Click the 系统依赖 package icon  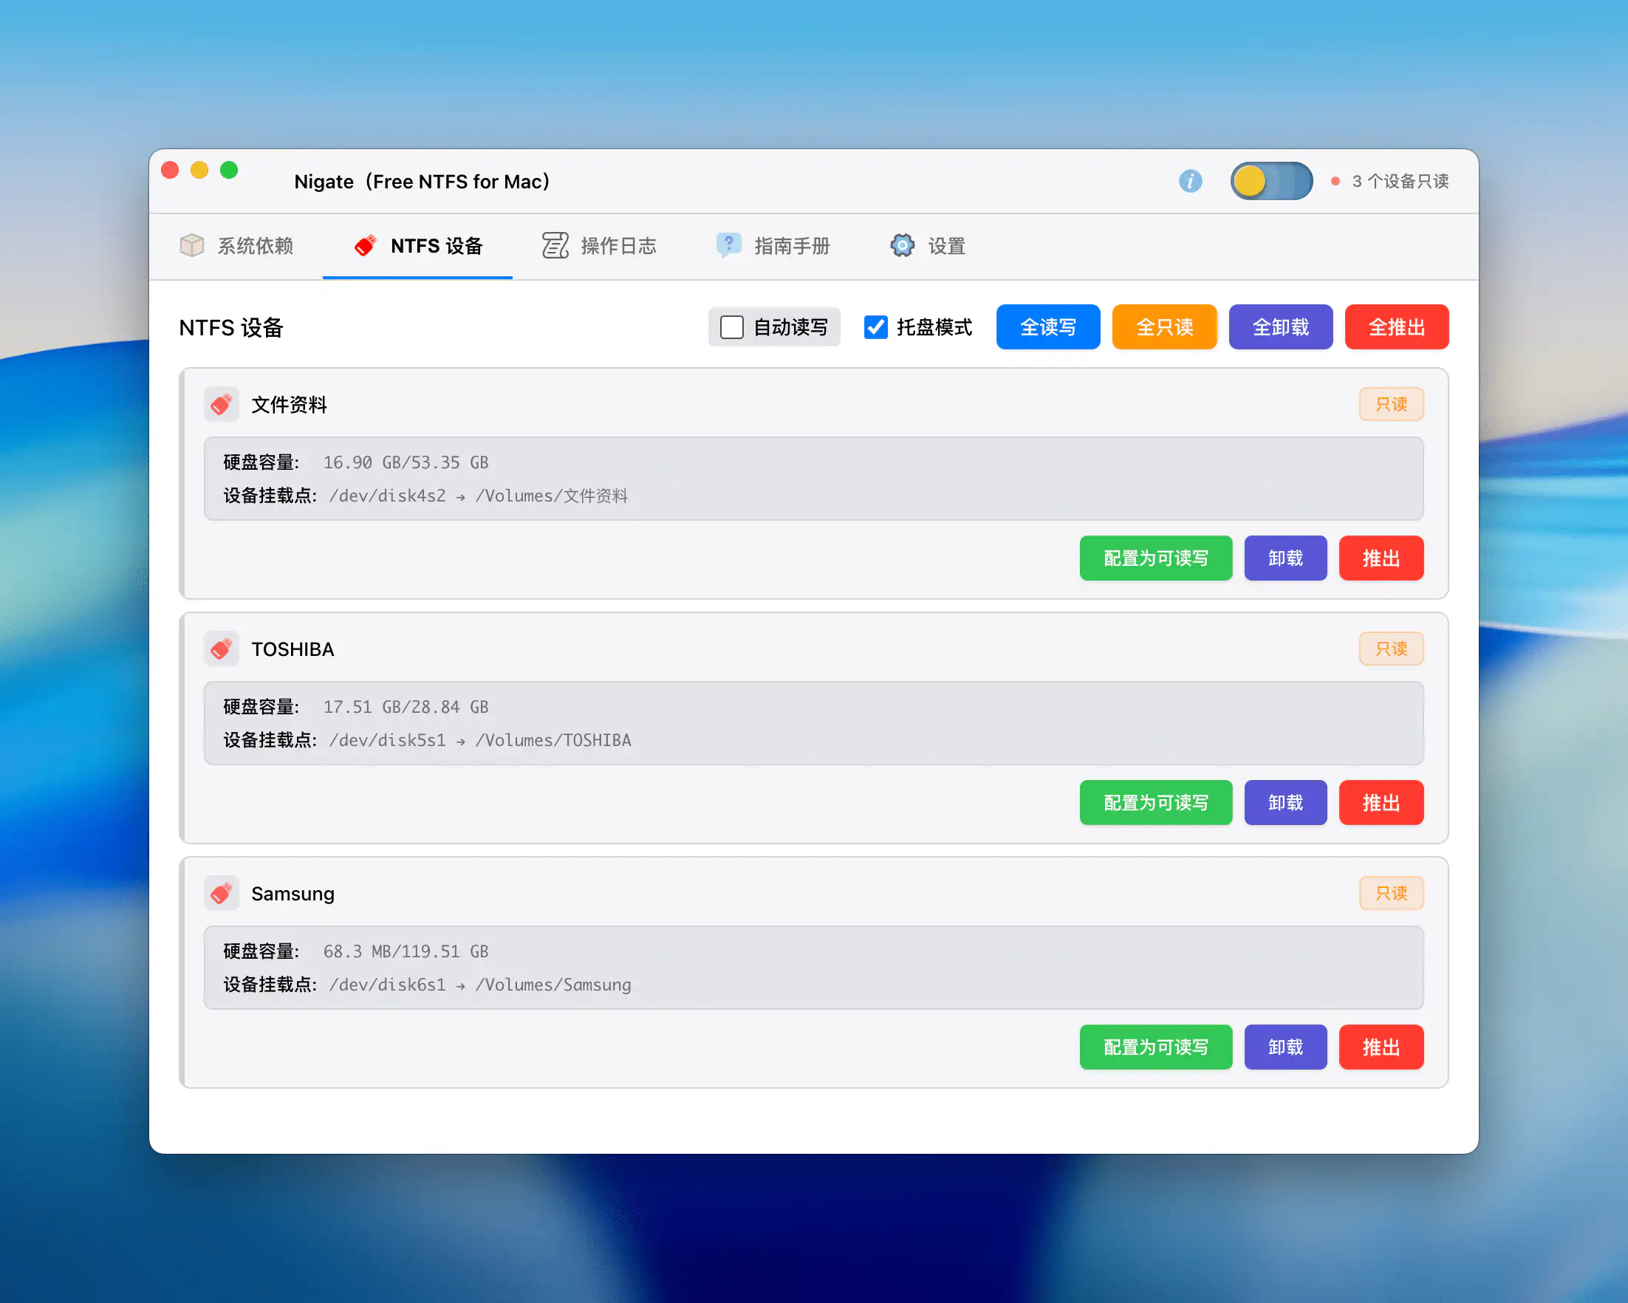pyautogui.click(x=192, y=245)
